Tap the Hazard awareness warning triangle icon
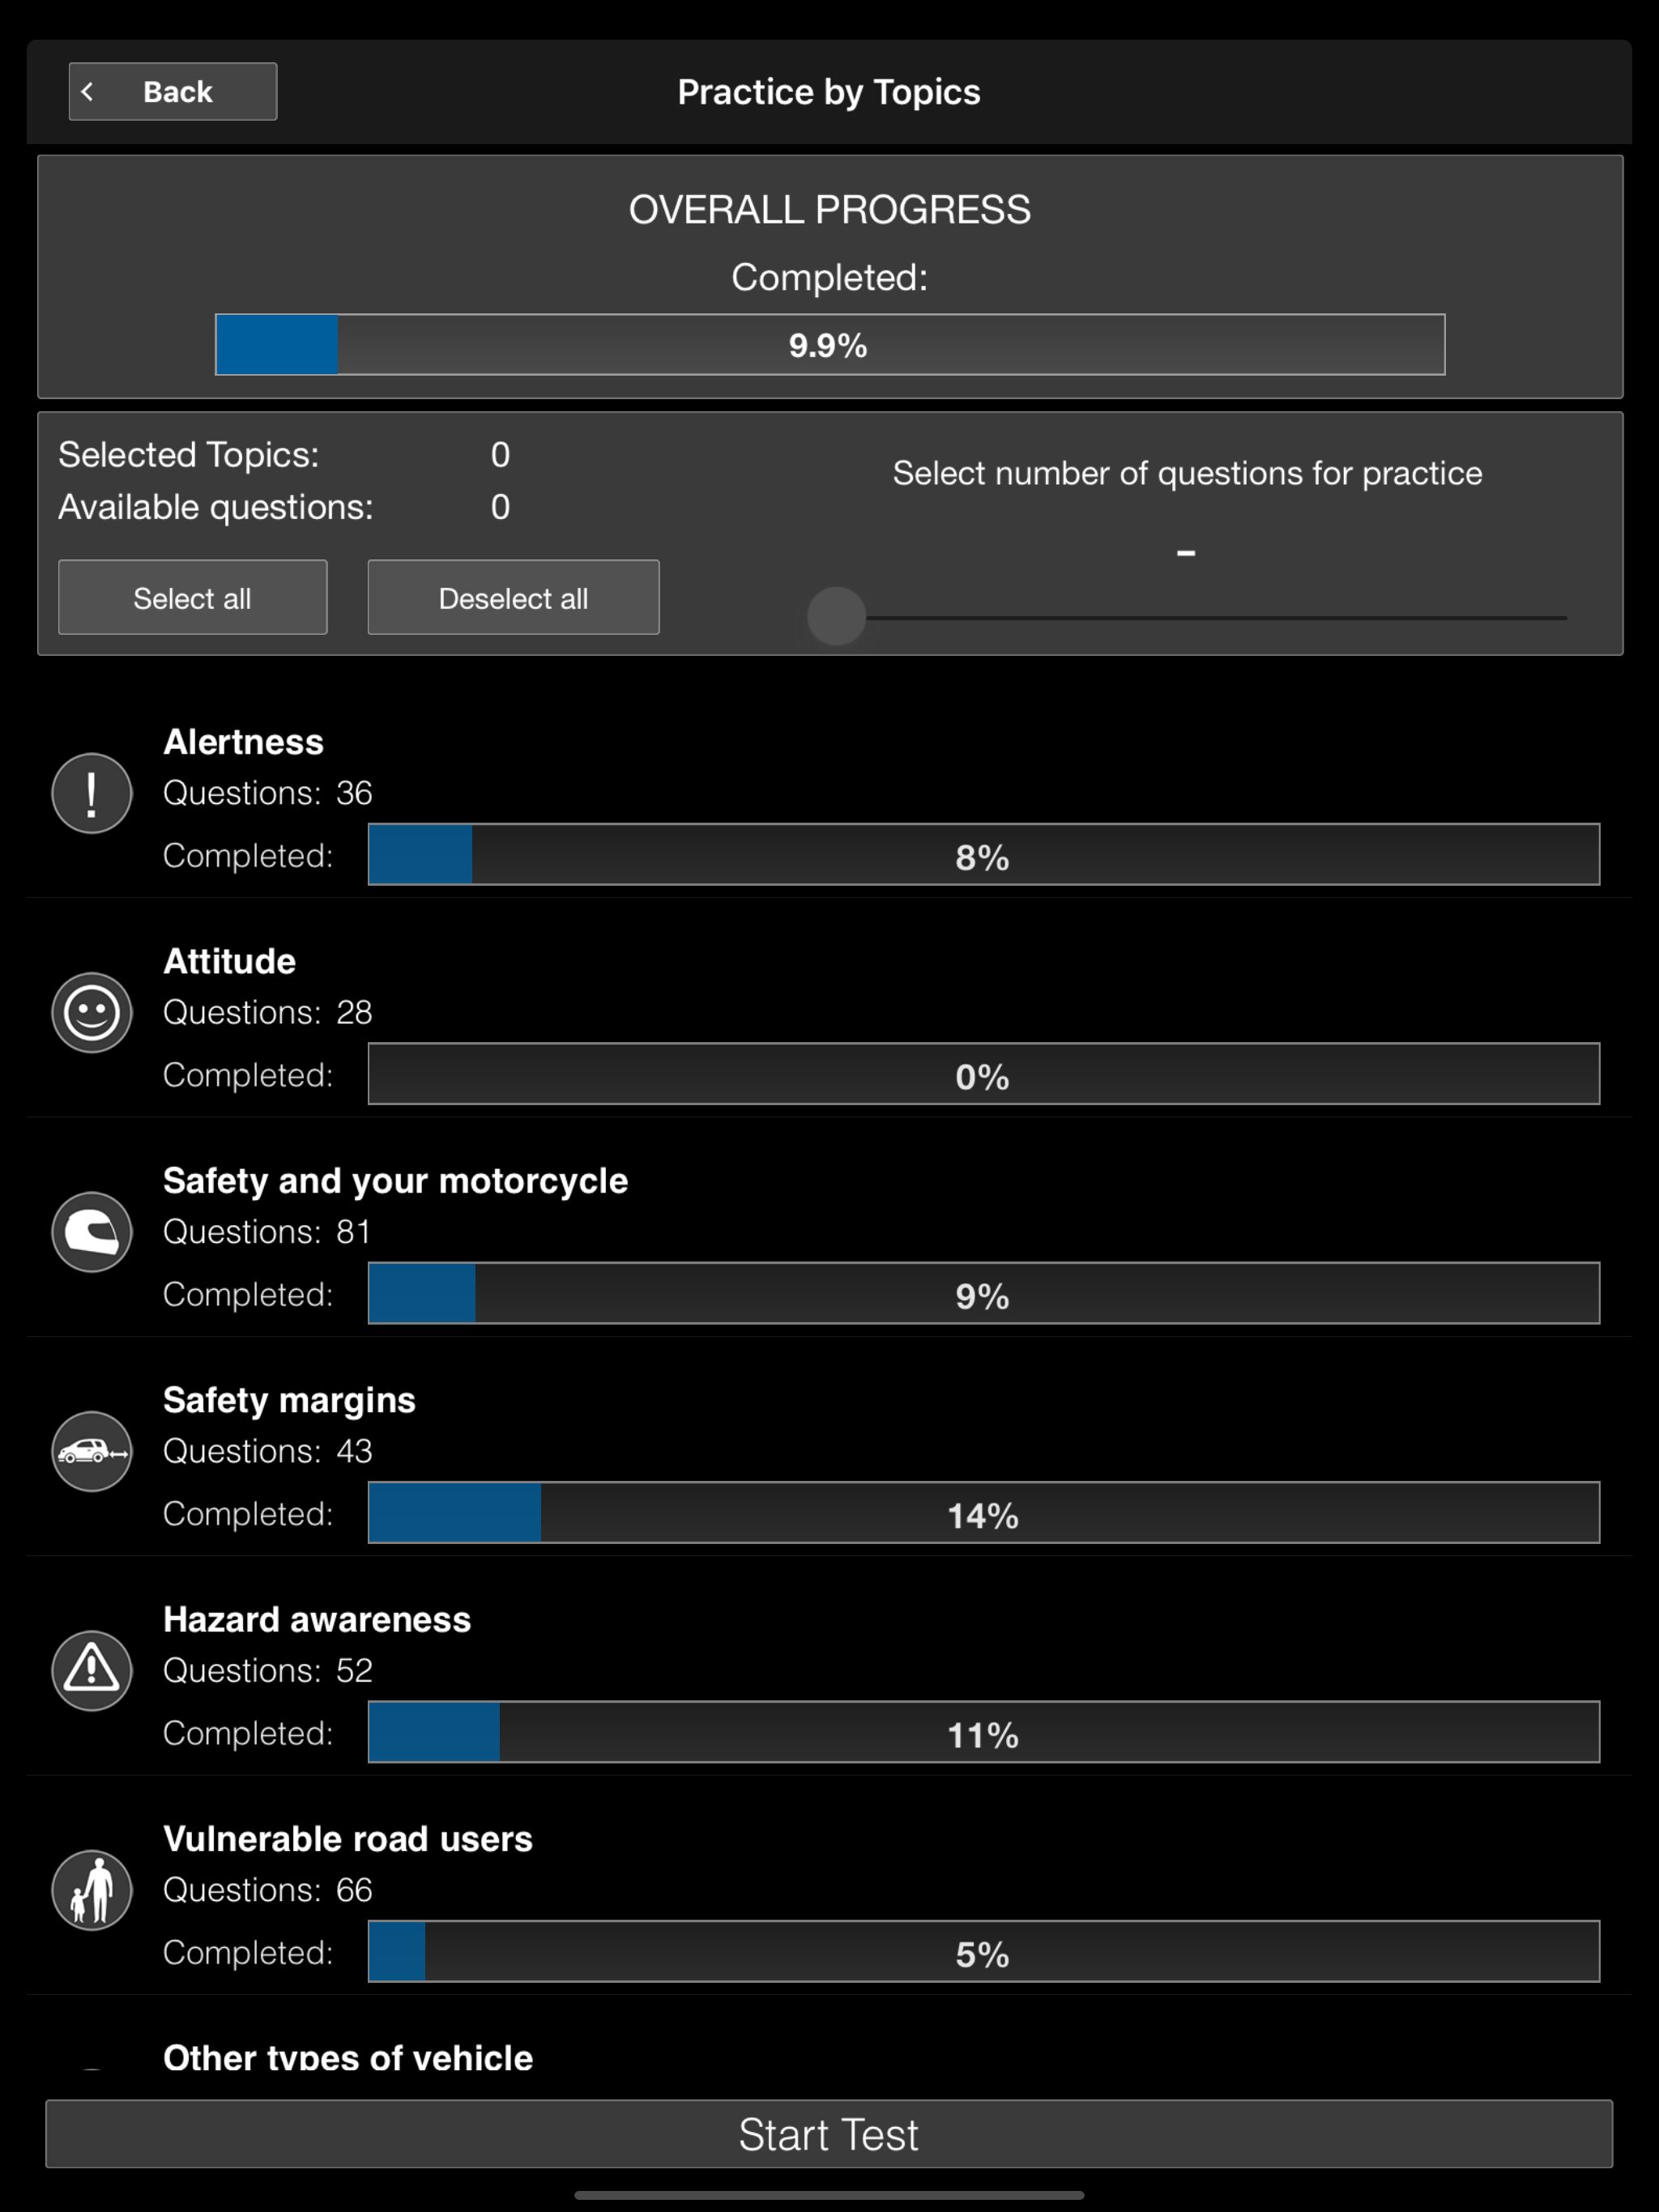 pos(92,1670)
